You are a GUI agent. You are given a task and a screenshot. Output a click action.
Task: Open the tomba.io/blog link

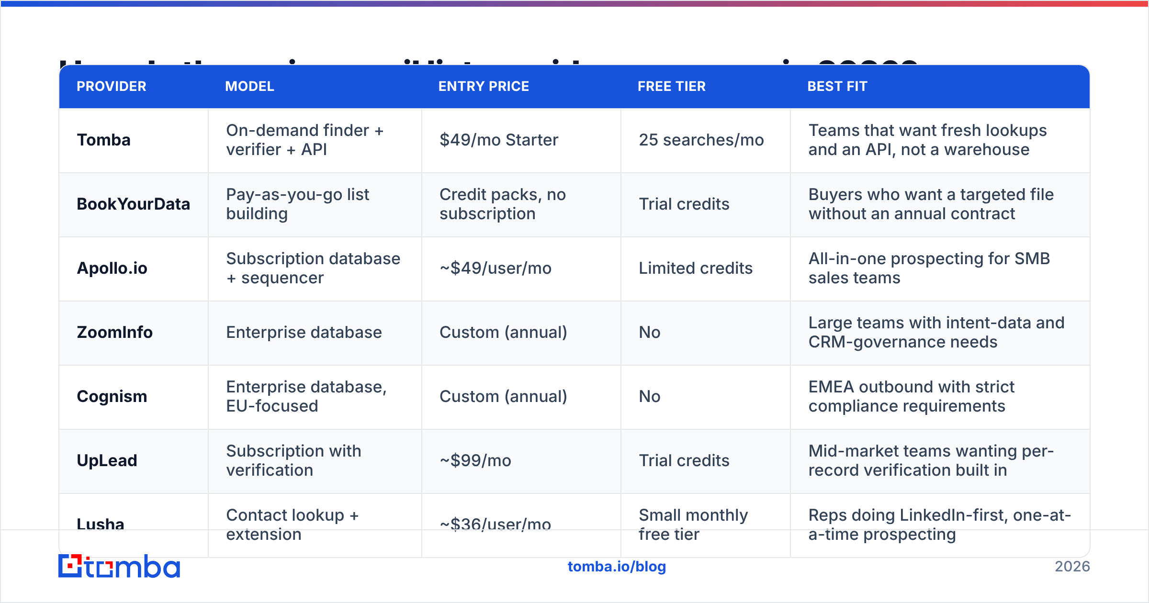(617, 567)
